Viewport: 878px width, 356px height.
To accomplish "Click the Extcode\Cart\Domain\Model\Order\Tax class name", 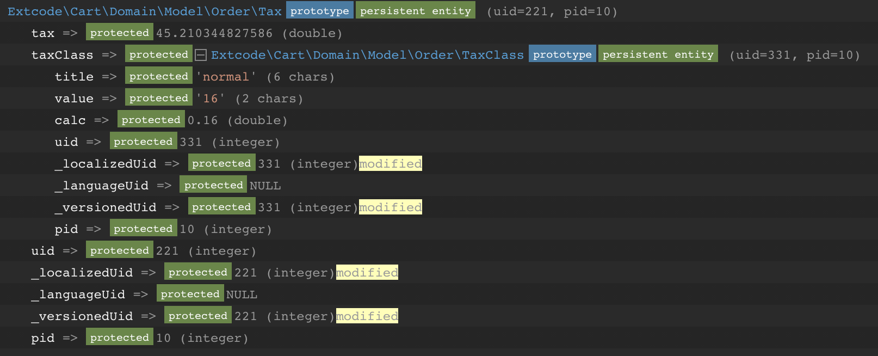I will [x=145, y=11].
